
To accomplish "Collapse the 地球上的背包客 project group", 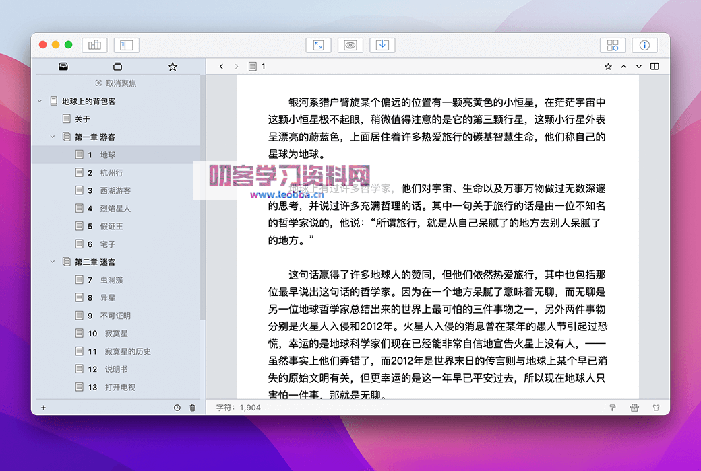I will coord(39,100).
